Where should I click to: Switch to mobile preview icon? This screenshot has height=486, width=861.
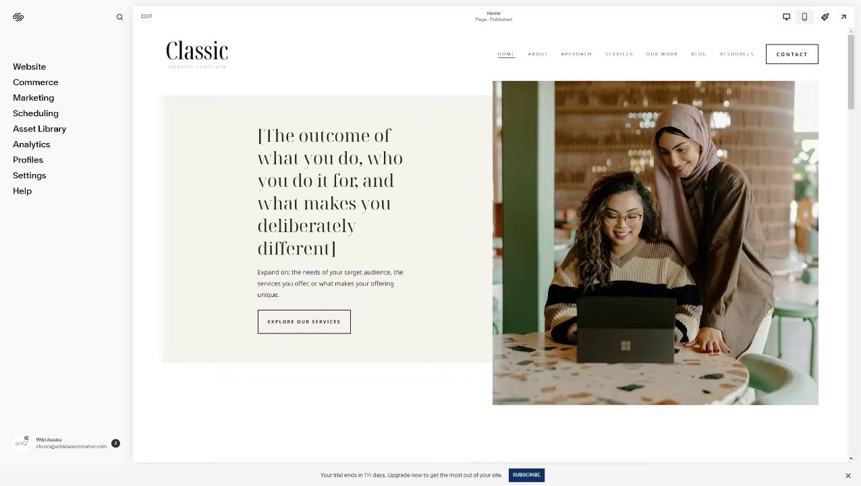pos(804,17)
